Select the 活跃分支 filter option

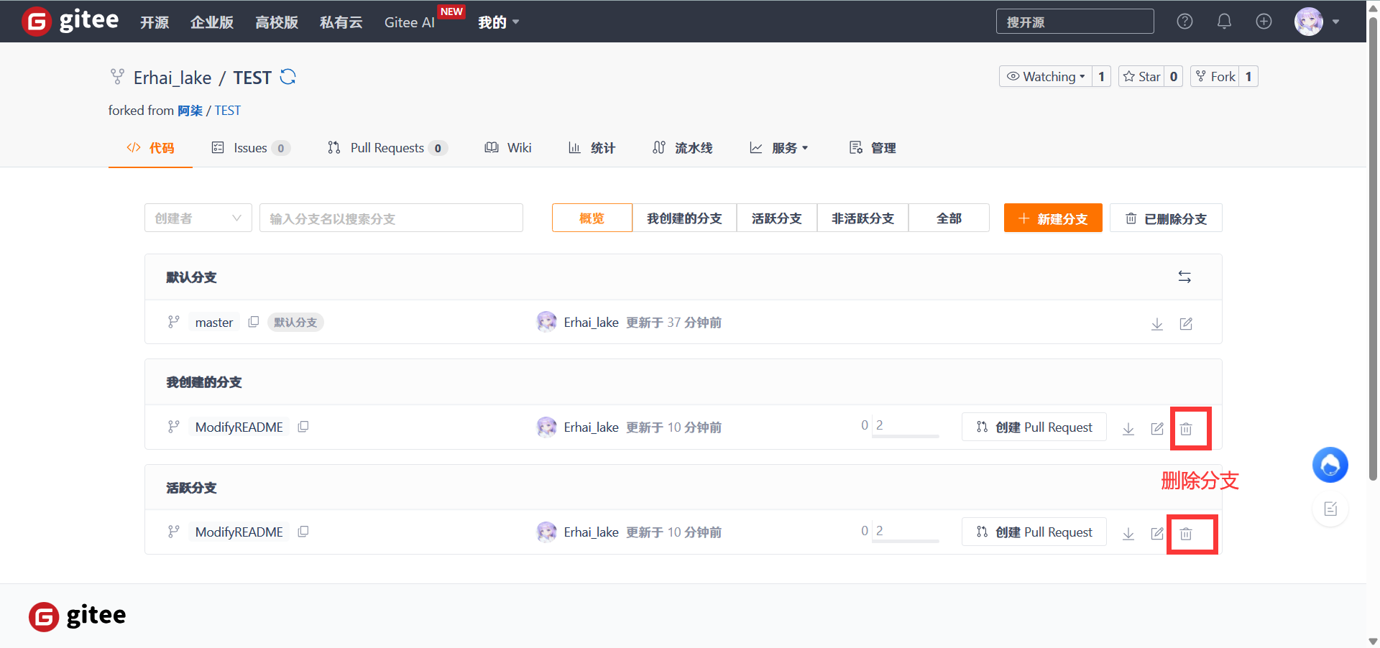pyautogui.click(x=776, y=218)
